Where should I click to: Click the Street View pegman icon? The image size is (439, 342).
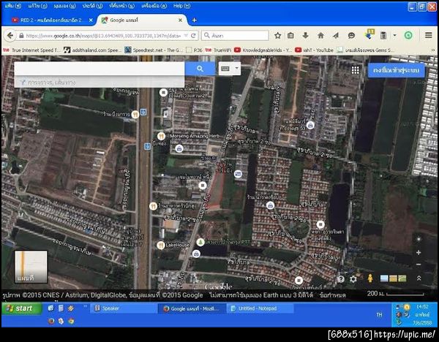370,278
